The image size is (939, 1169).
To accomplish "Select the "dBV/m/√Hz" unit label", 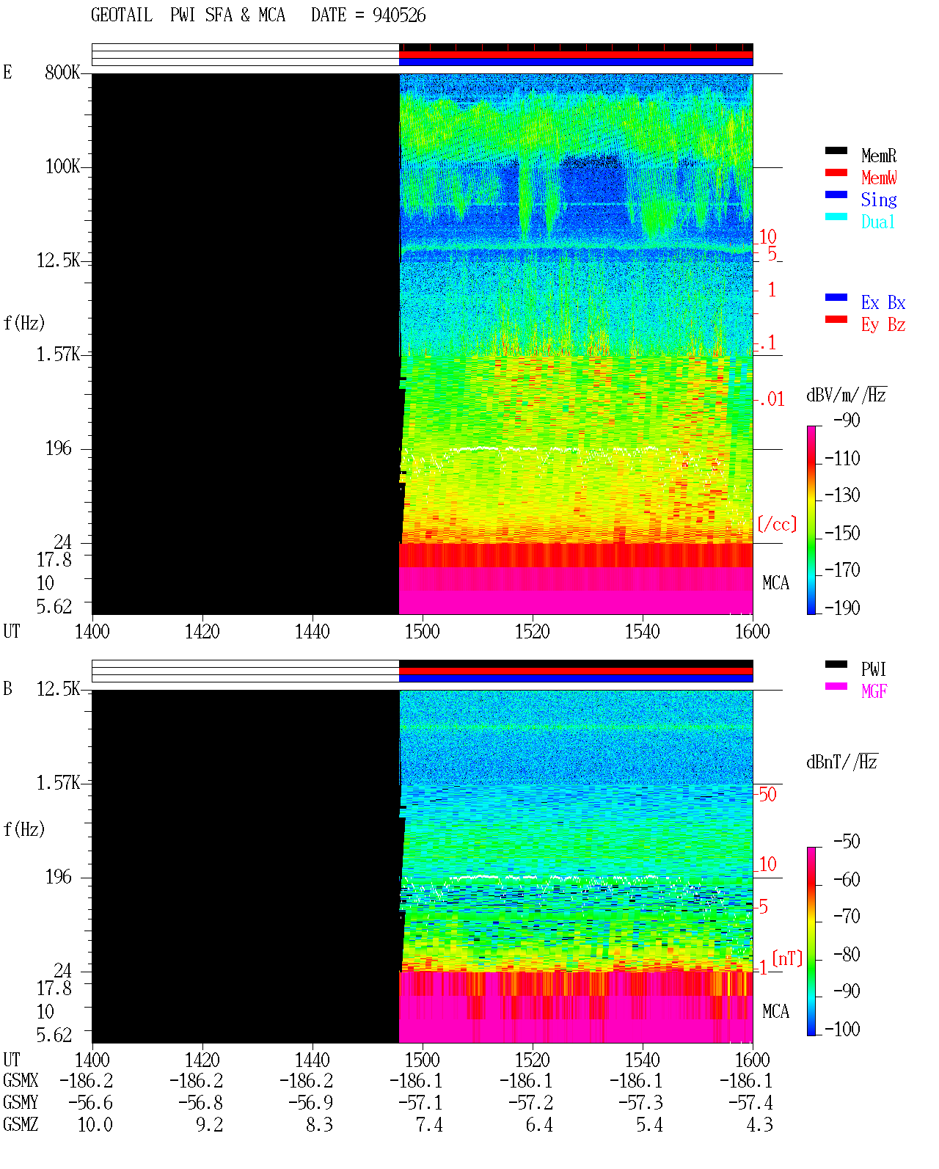I will (x=847, y=395).
